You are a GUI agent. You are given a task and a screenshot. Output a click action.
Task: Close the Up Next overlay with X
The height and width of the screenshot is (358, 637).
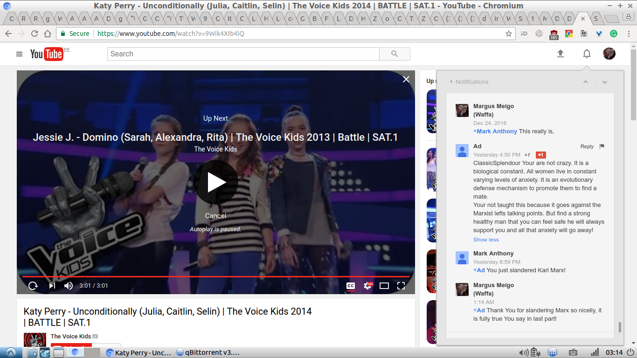[x=406, y=79]
